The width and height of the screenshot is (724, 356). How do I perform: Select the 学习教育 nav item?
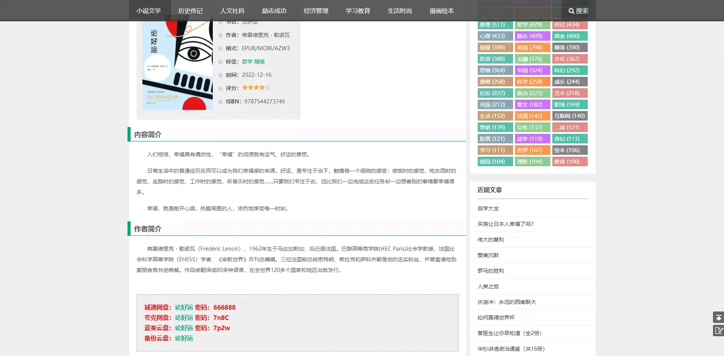358,11
